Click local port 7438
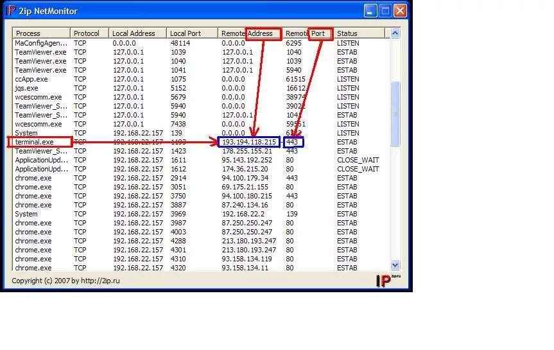 (x=178, y=124)
